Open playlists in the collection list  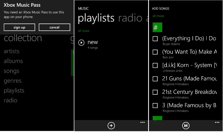pyautogui.click(x=14, y=91)
